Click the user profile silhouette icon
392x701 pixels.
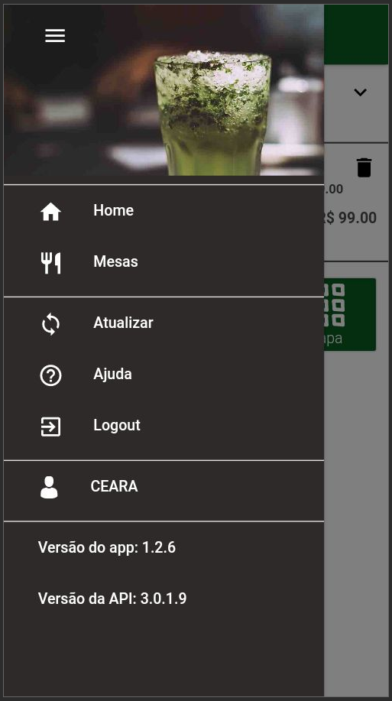[x=49, y=487]
